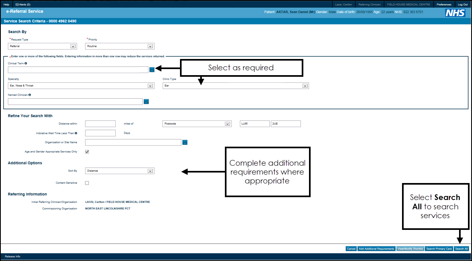Open Preferences in the top bar

click(x=444, y=4)
